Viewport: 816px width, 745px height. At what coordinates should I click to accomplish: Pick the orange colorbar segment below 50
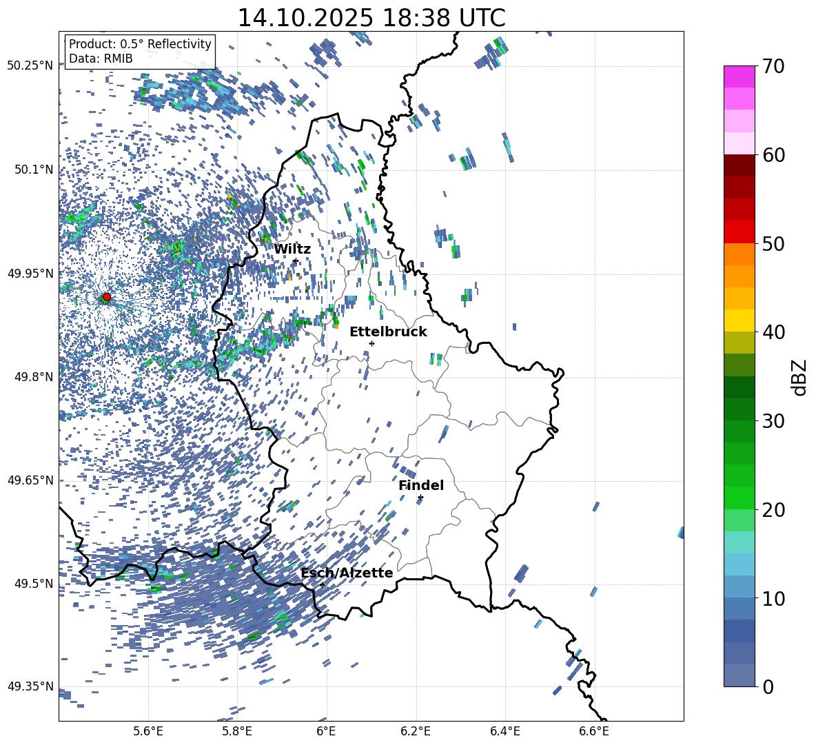(x=739, y=254)
